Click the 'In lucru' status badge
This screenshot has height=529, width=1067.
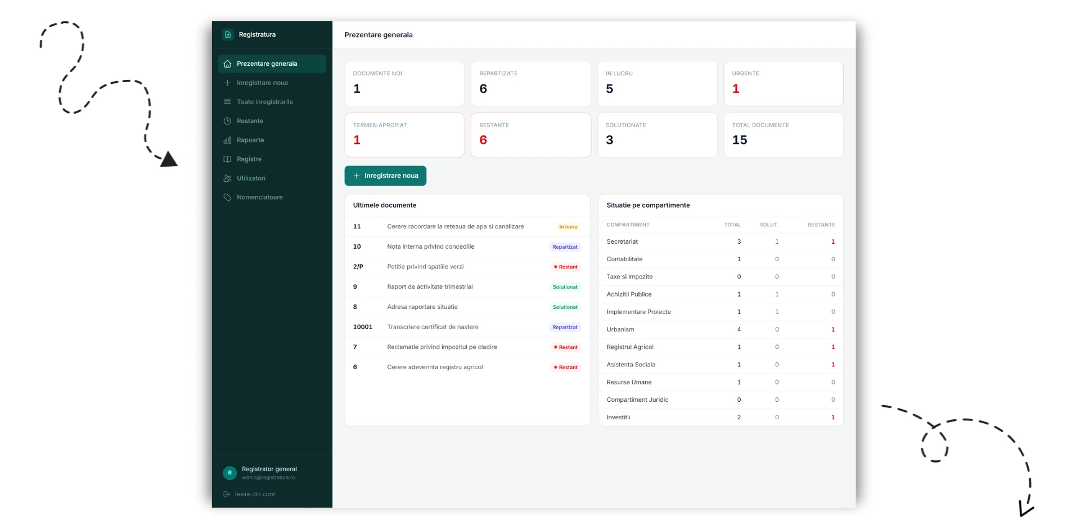[568, 227]
